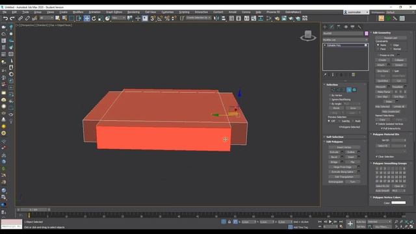Open the vertex Color white swatch
The width and height of the screenshot is (416, 234).
click(x=398, y=203)
